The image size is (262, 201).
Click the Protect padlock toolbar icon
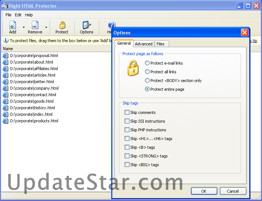click(62, 25)
